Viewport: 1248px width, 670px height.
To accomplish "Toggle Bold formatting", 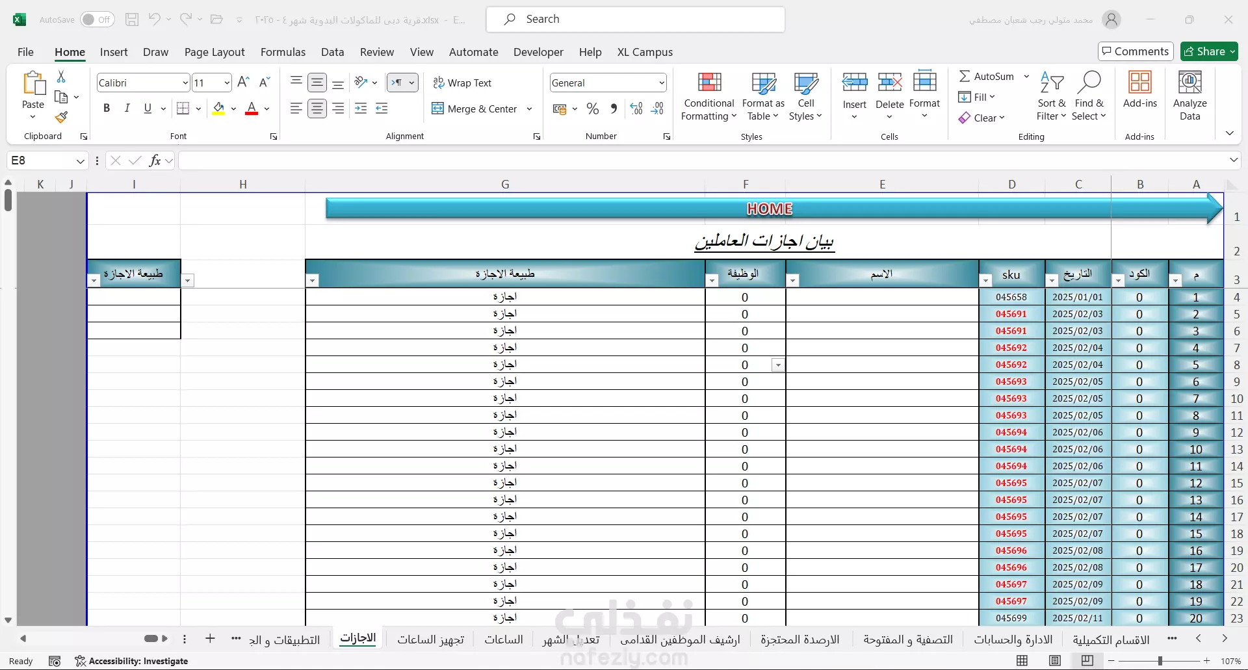I will point(107,109).
